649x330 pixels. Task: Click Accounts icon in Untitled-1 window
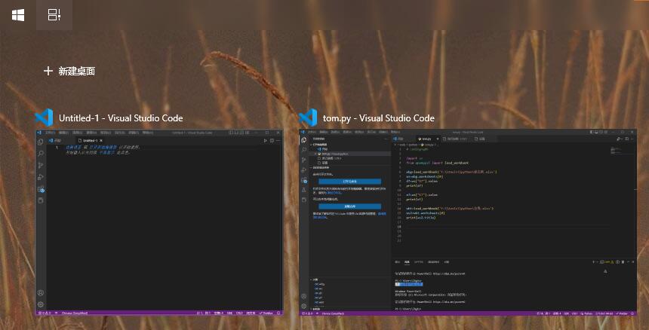pyautogui.click(x=41, y=293)
